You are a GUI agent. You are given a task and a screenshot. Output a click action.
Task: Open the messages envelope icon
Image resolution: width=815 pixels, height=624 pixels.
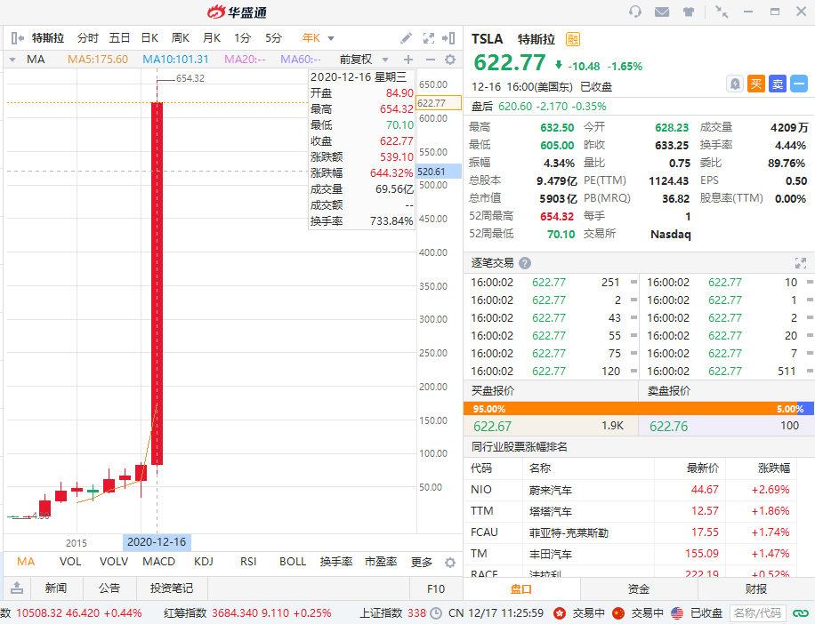(662, 12)
